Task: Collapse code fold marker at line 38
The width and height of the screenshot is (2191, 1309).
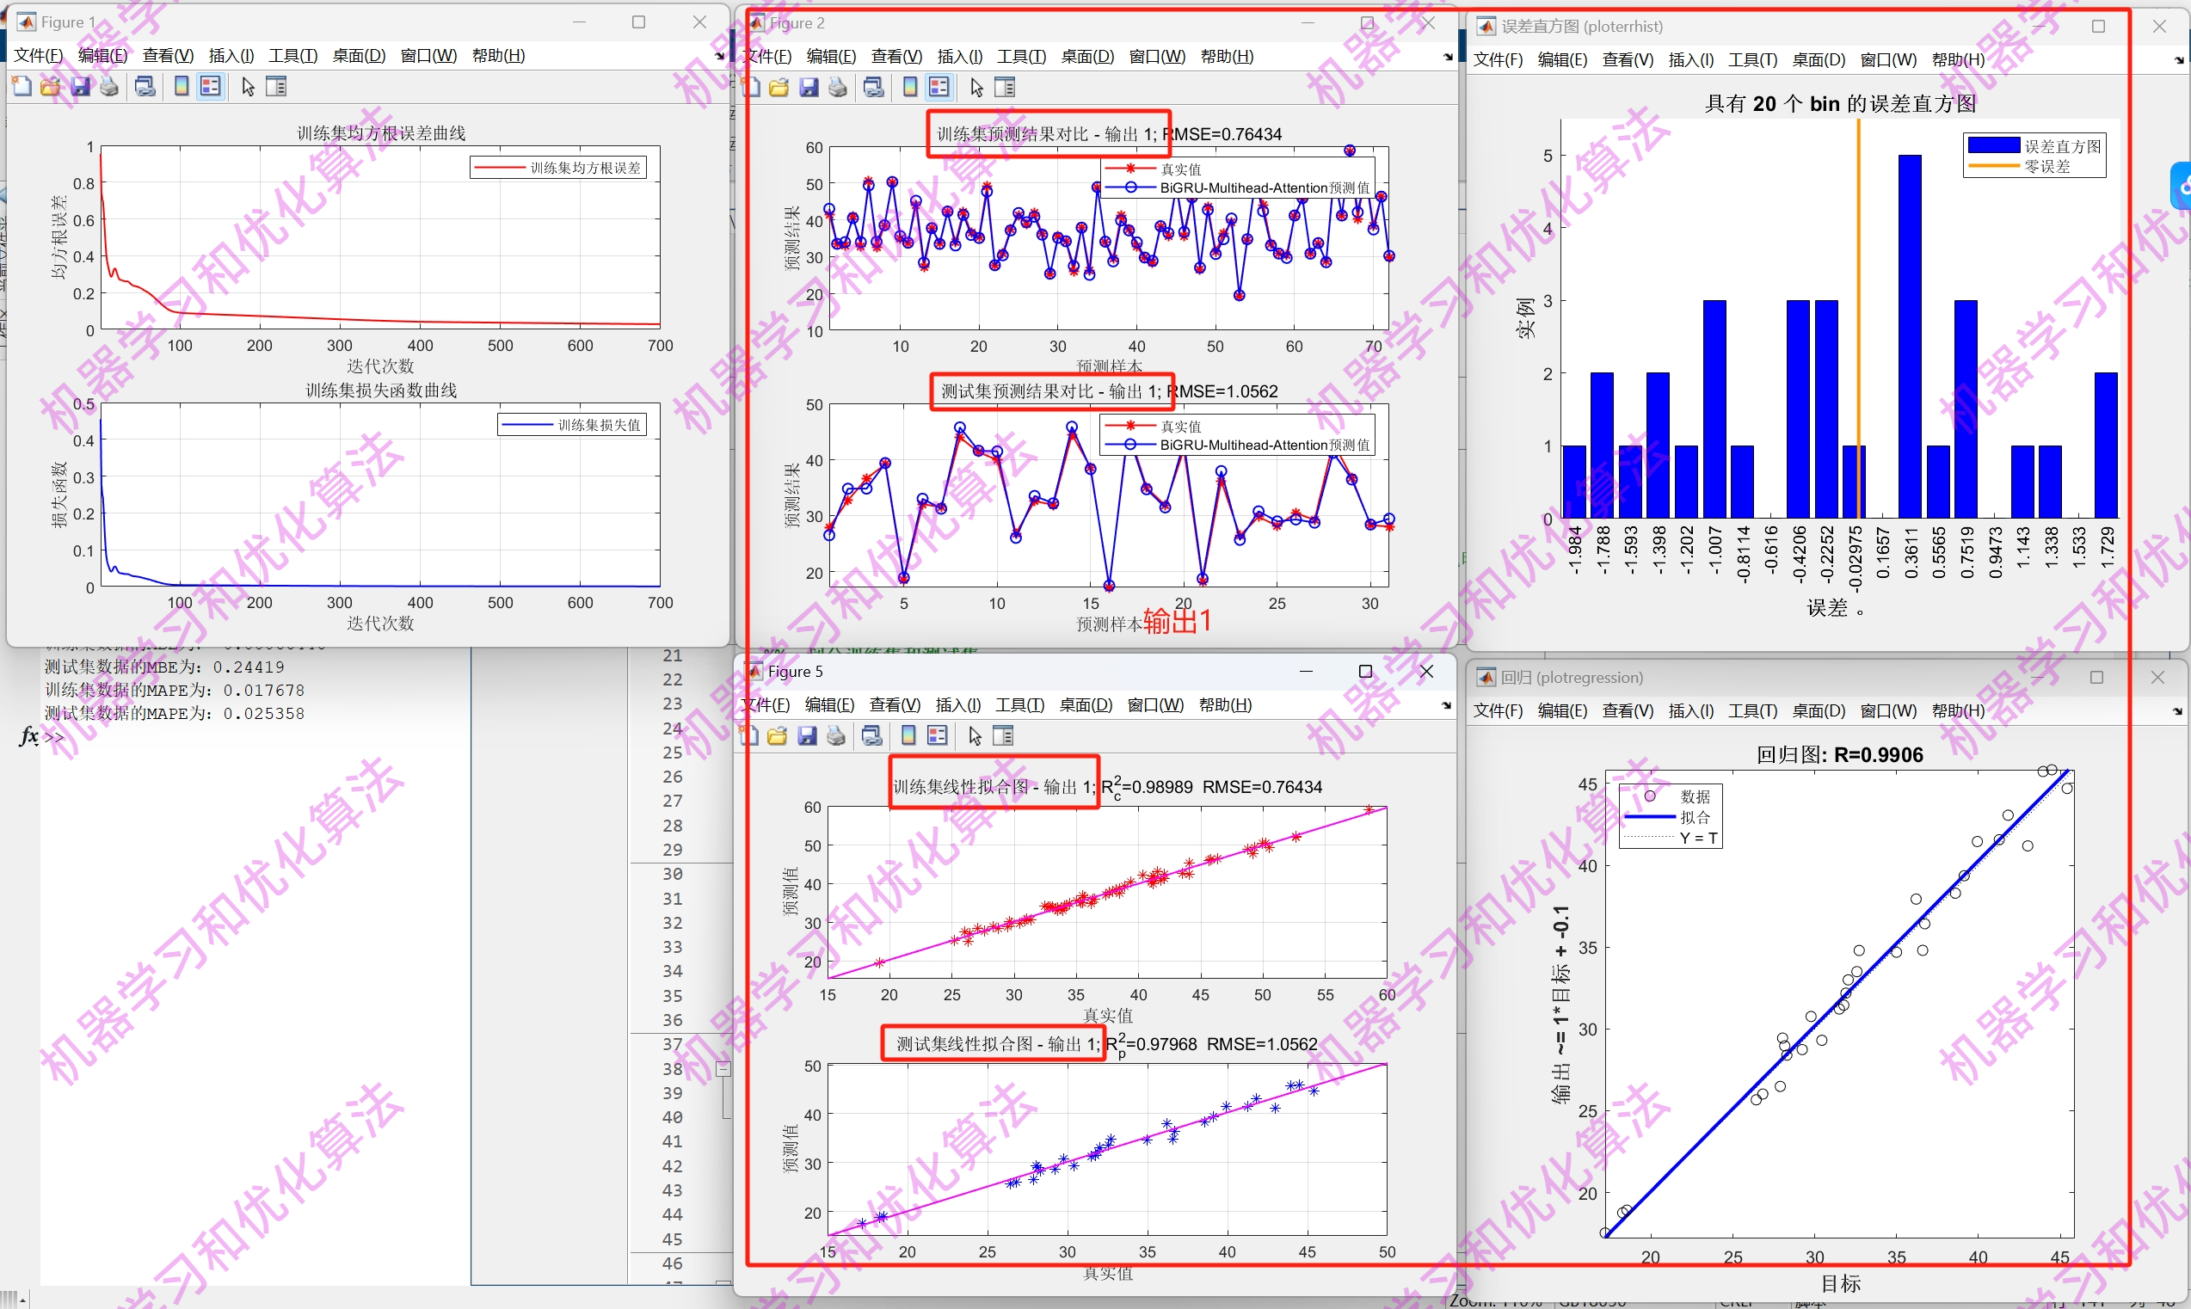Action: coord(723,1069)
